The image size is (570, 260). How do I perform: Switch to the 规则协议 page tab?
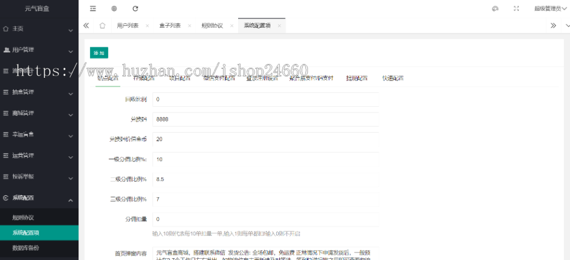(x=212, y=26)
